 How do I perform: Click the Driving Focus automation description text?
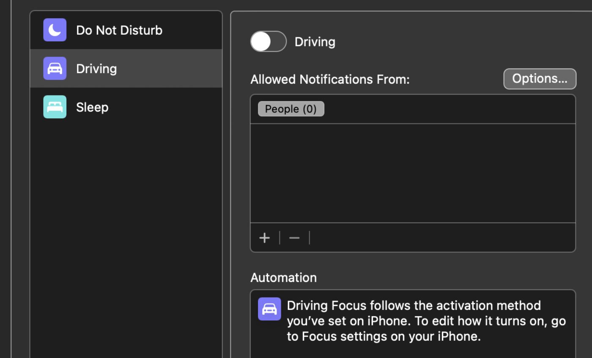click(x=426, y=321)
